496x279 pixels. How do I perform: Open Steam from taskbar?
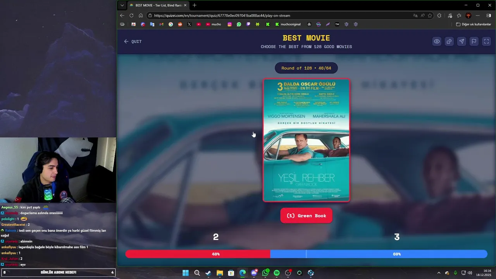208,273
